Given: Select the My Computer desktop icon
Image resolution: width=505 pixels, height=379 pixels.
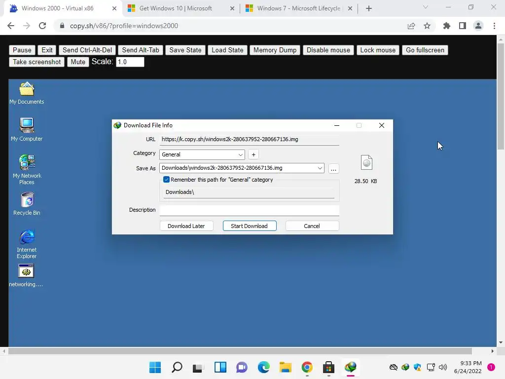Looking at the screenshot, I should pyautogui.click(x=27, y=130).
